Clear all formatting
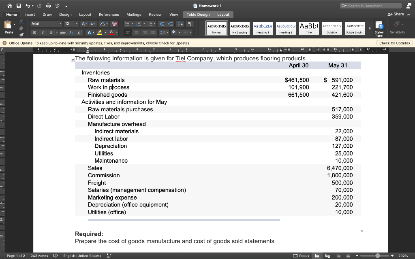 click(113, 23)
